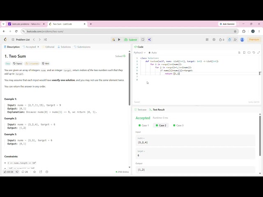This screenshot has width=263, height=197.
Task: Open the settings gear icon
Action: pos(214,39)
